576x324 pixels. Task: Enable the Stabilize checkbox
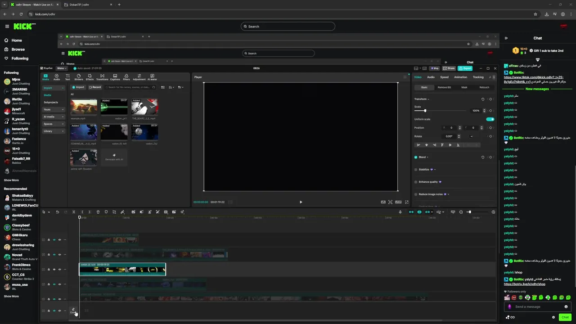coord(416,170)
